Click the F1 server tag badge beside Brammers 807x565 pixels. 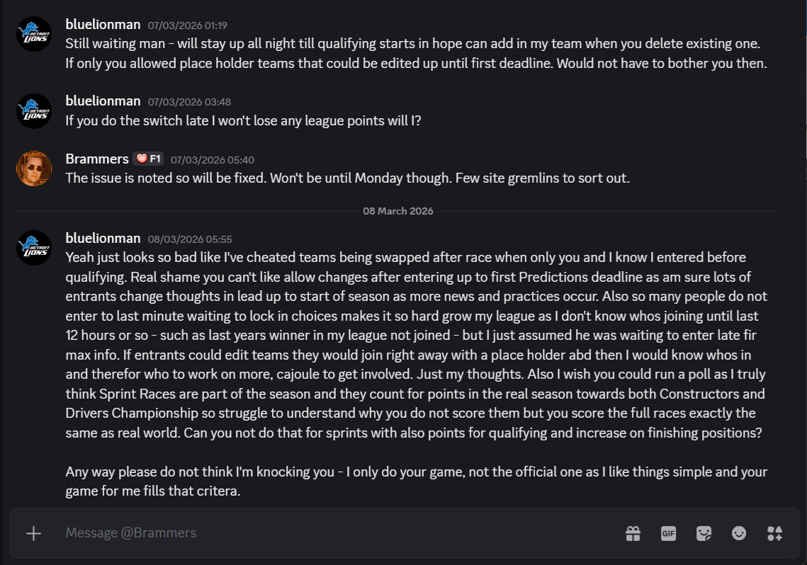[x=149, y=159]
